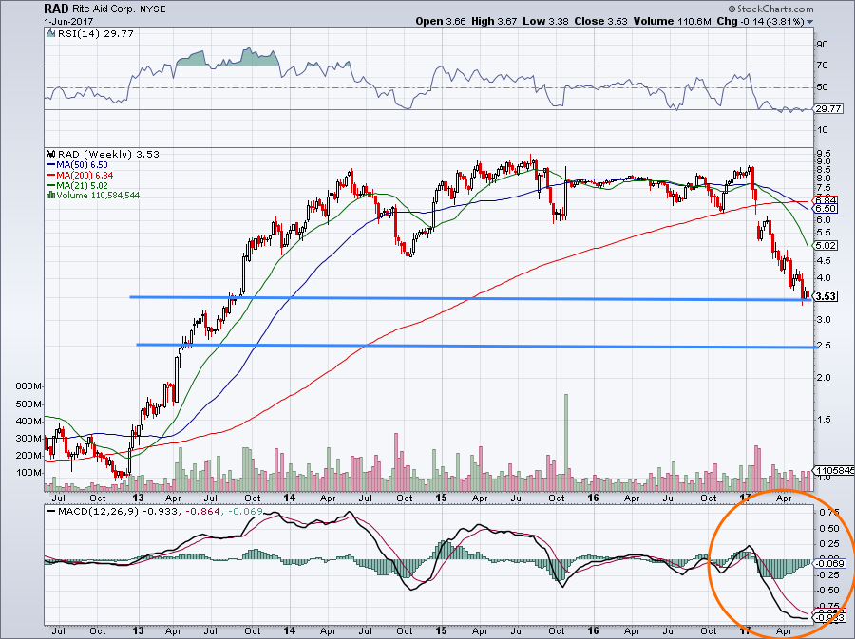Click the red '-0.864' signal value in the MACD legend
855x639 pixels.
(203, 512)
